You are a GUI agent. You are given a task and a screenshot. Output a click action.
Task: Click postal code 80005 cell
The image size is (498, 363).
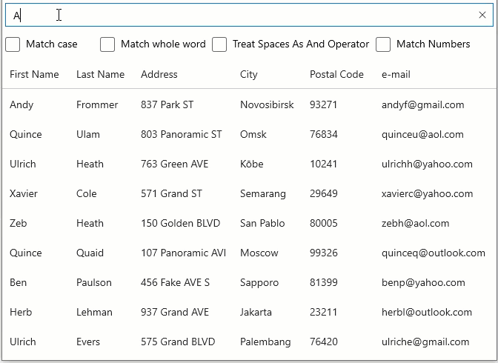(x=323, y=223)
